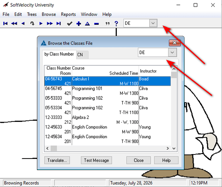Go to previous page of records

(14, 24)
